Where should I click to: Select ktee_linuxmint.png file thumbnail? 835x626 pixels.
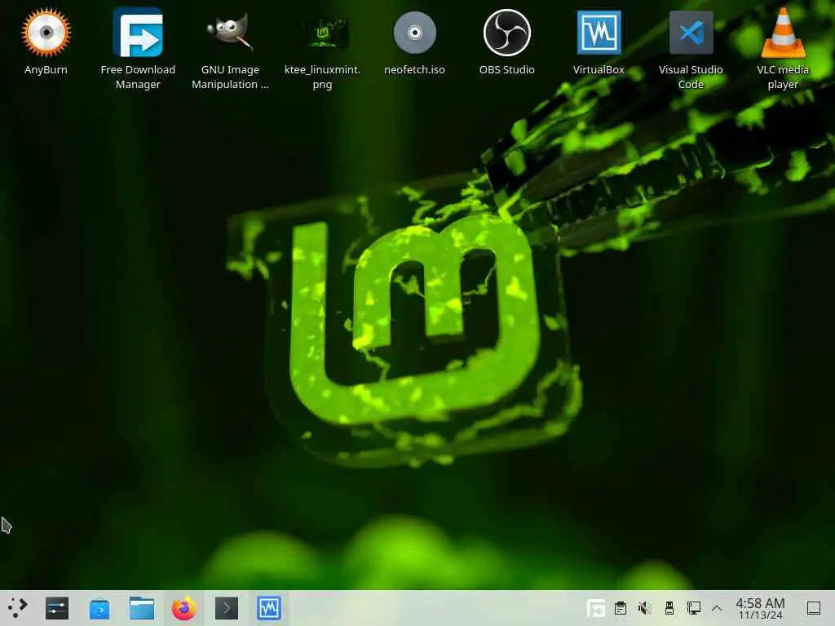(322, 33)
